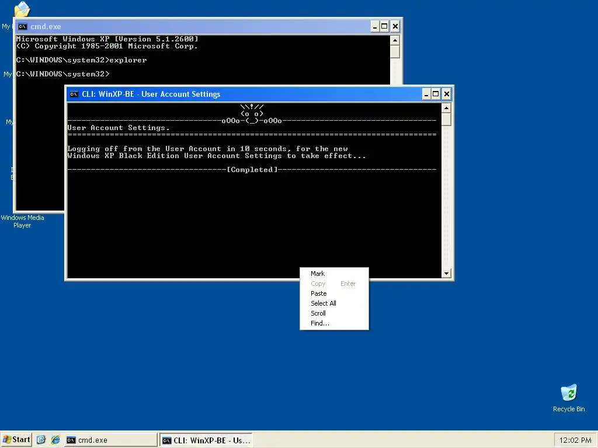Click scroll up arrow in cmd.exe window

pyautogui.click(x=395, y=40)
